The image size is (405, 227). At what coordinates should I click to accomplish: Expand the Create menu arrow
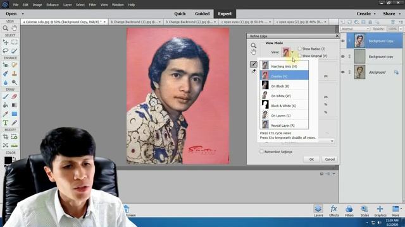[375, 14]
